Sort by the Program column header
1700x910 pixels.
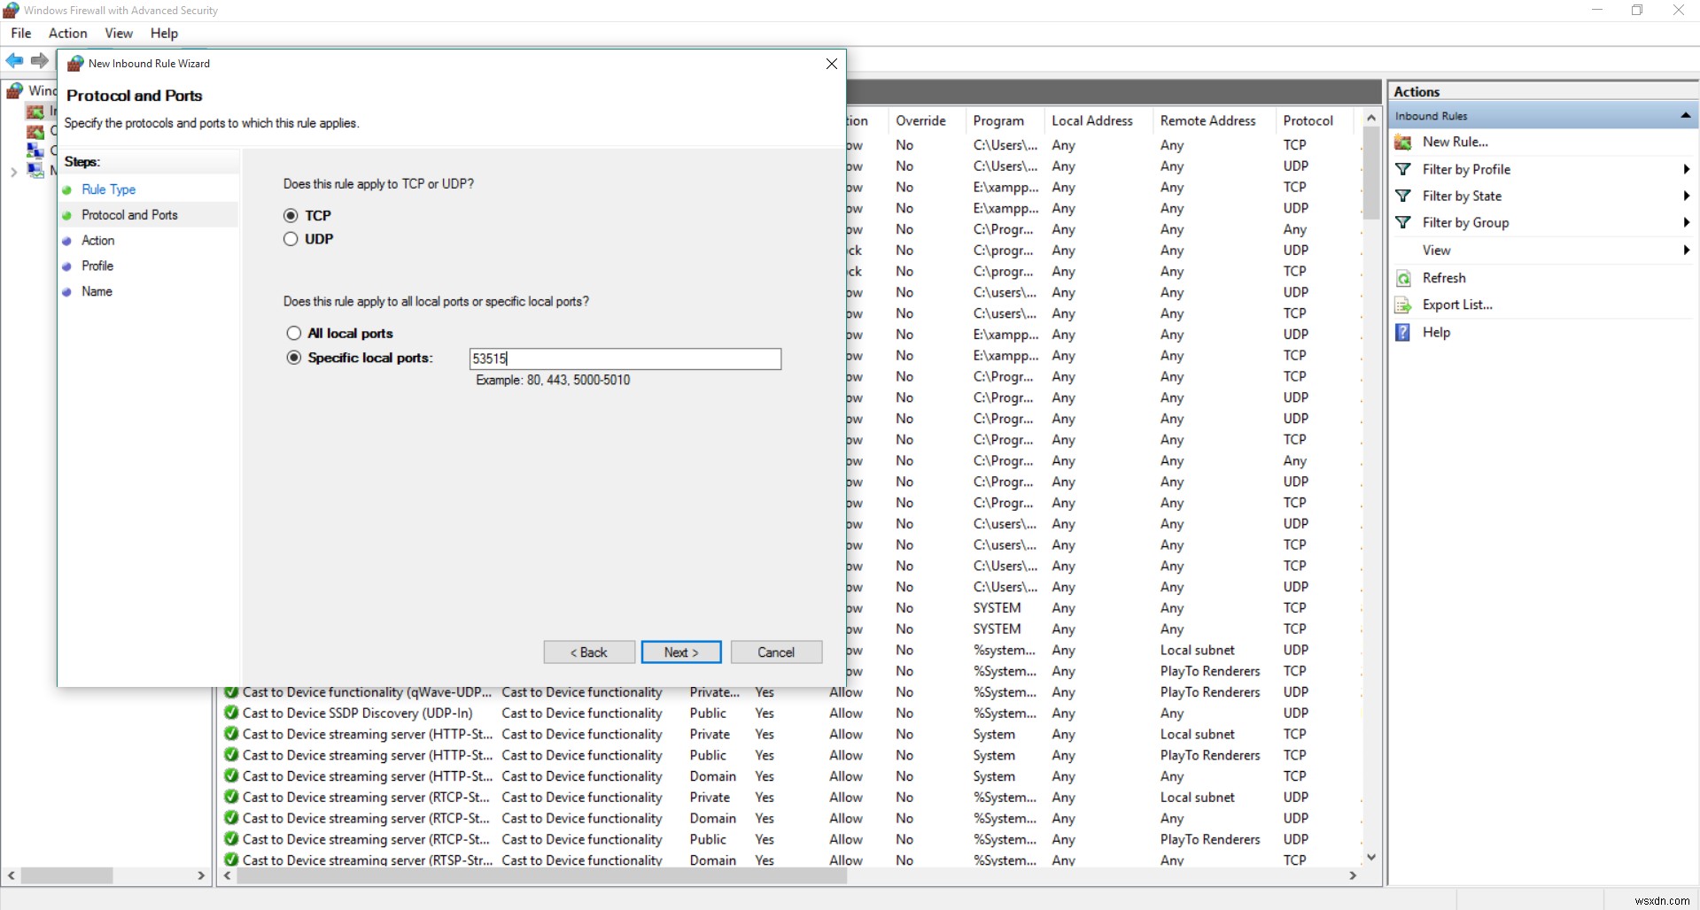point(998,120)
